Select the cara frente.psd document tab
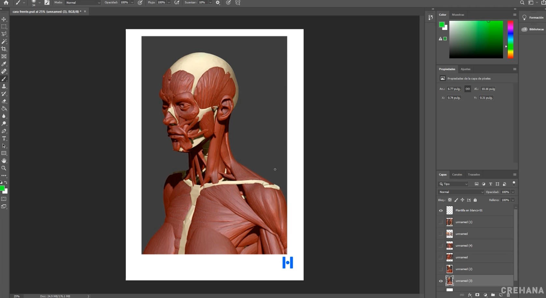This screenshot has width=546, height=298. pyautogui.click(x=47, y=11)
